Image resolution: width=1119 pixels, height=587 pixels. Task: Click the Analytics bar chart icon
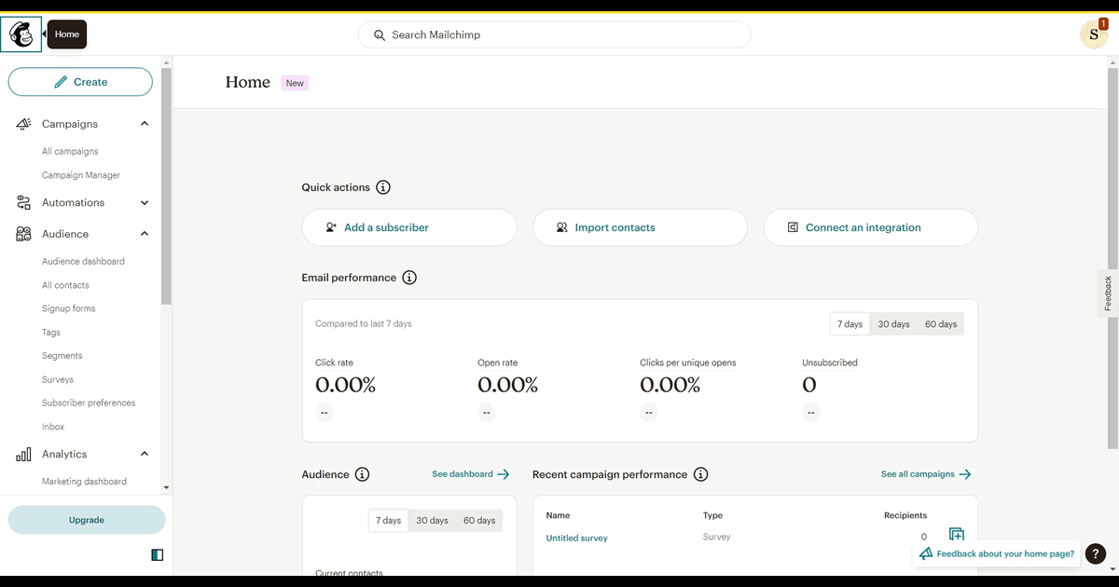[23, 455]
